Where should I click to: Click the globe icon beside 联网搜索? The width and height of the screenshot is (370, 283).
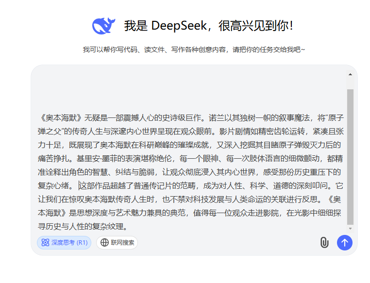coord(104,243)
